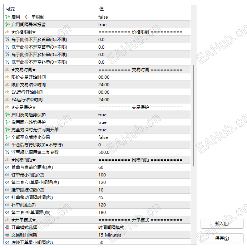Select the row 平仓后等待秒数(0=不等待)
The width and height of the screenshot is (247, 248).
click(x=97, y=145)
